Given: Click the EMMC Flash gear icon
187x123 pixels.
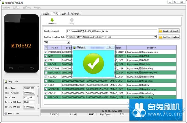Looking at the screenshot, I should (x=6, y=113).
